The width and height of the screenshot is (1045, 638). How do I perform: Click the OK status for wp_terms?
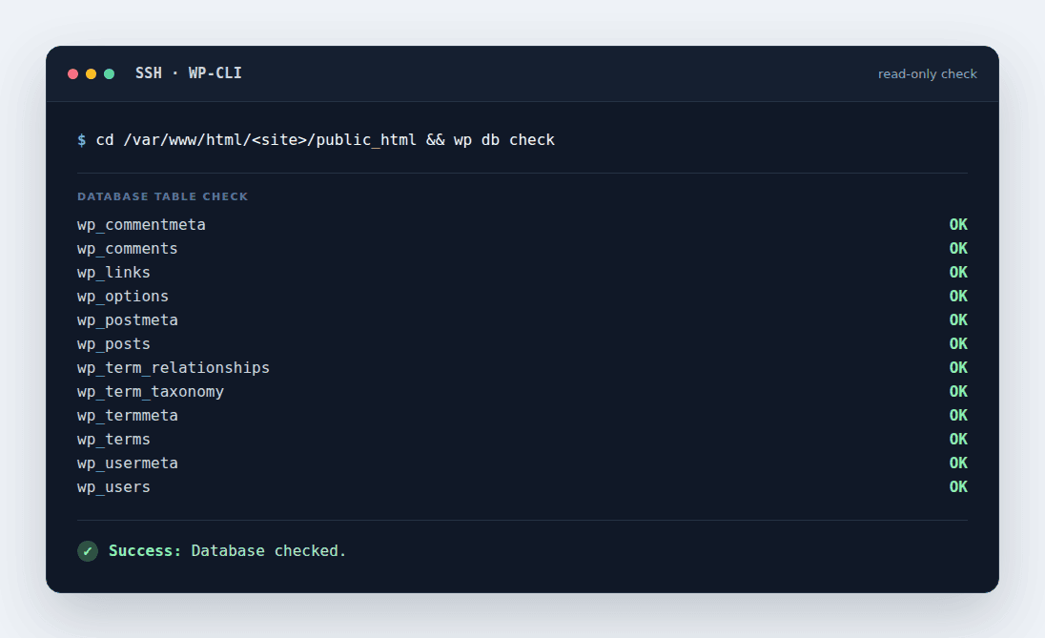(x=958, y=440)
